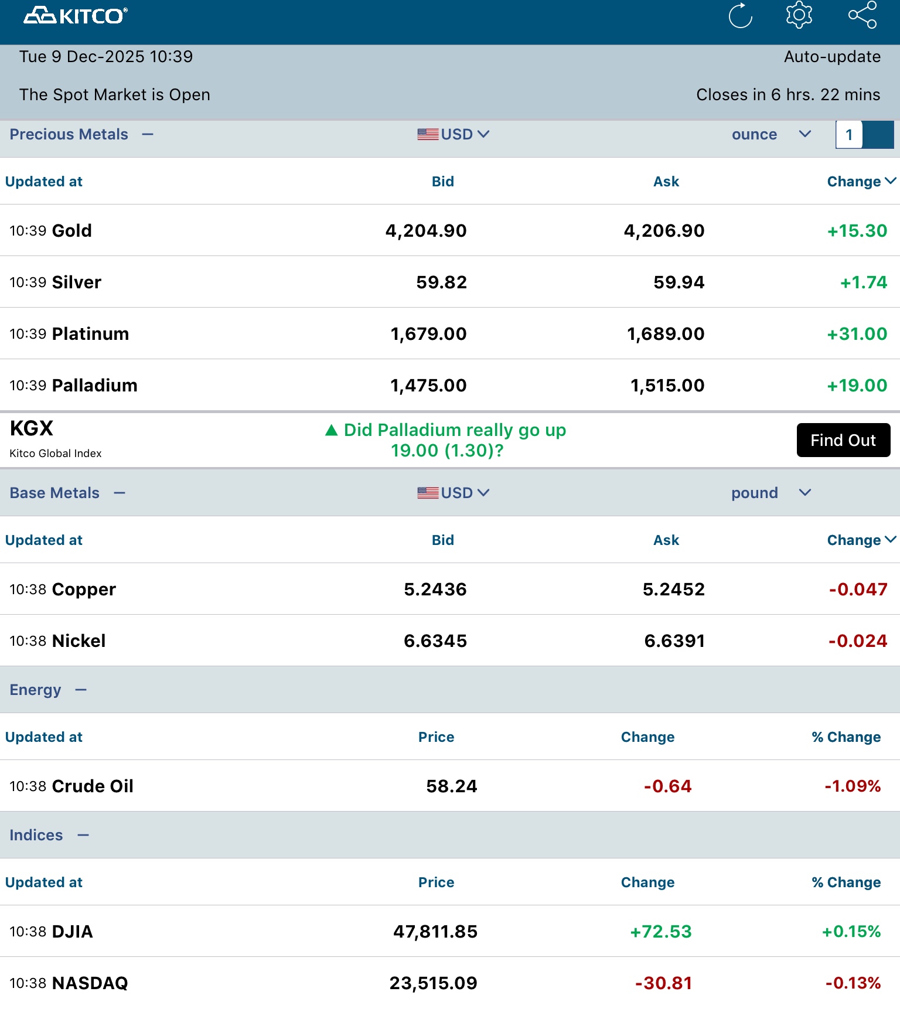
Task: Open the Crude Oil row
Action: (x=93, y=786)
